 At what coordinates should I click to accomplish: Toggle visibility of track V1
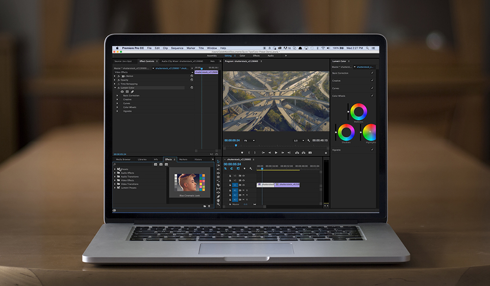point(243,185)
